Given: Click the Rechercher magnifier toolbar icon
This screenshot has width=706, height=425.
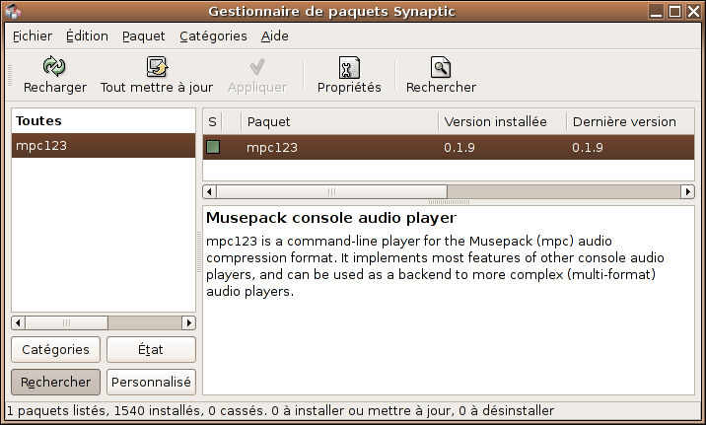Looking at the screenshot, I should coord(441,67).
